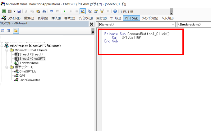The image size is (211, 131).
Task: Close the Project Explorer panel
Action: (x=91, y=24)
